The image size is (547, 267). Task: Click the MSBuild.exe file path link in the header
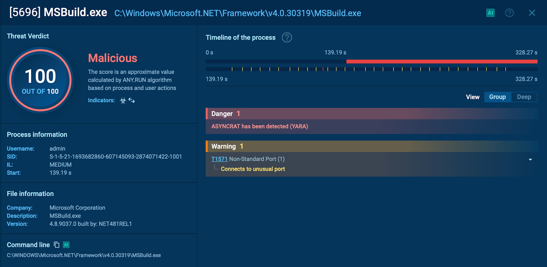coord(238,13)
